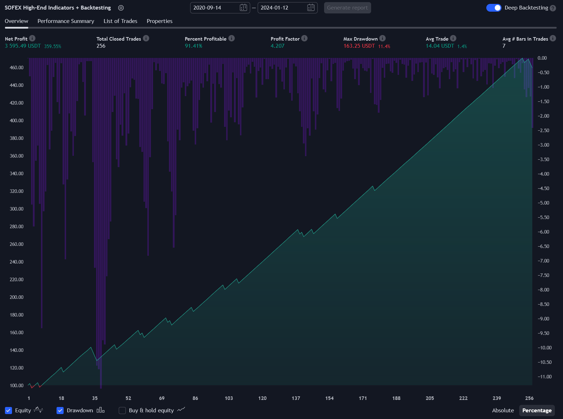Click info icon next to Max Drawdown
The height and width of the screenshot is (419, 563).
(x=382, y=38)
